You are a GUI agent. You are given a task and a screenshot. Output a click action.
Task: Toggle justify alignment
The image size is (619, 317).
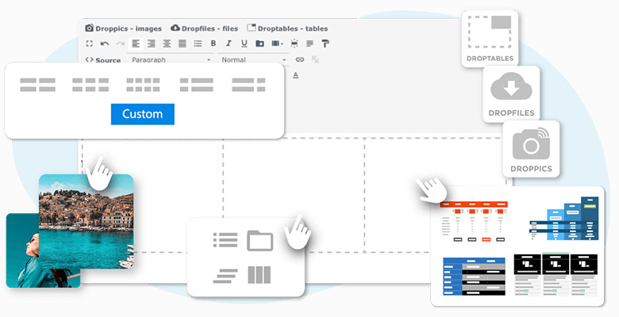point(182,44)
